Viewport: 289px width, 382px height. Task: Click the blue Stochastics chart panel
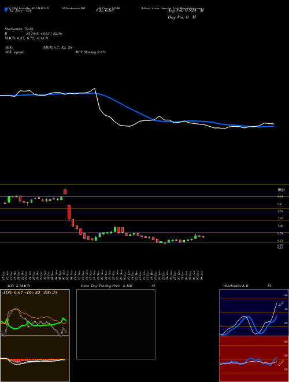[254, 313]
